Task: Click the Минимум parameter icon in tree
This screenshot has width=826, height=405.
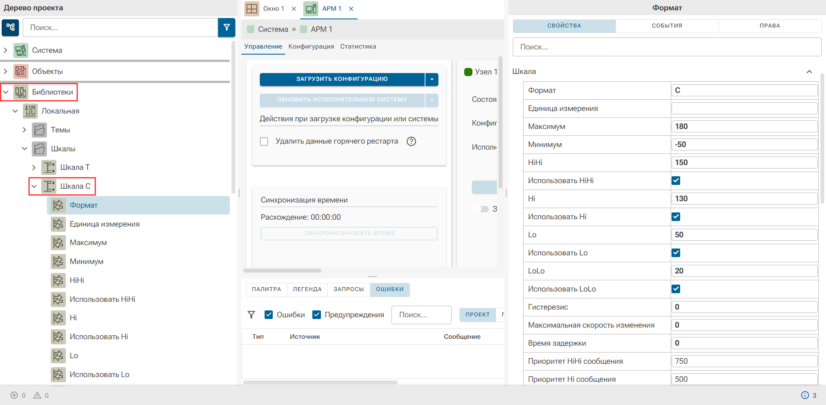Action: [59, 261]
